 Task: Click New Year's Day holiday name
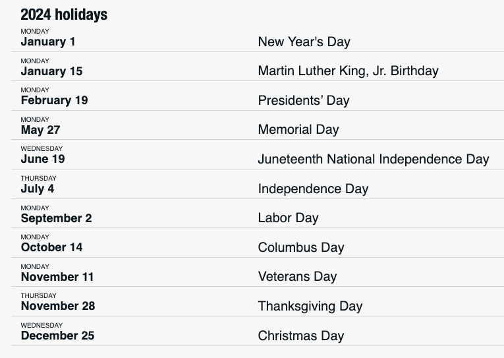304,42
